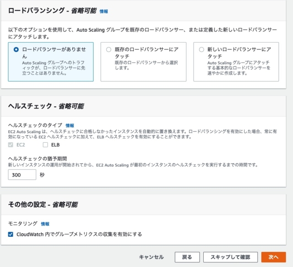
Task: Enable the ELB health check checkbox
Action: tap(45, 145)
